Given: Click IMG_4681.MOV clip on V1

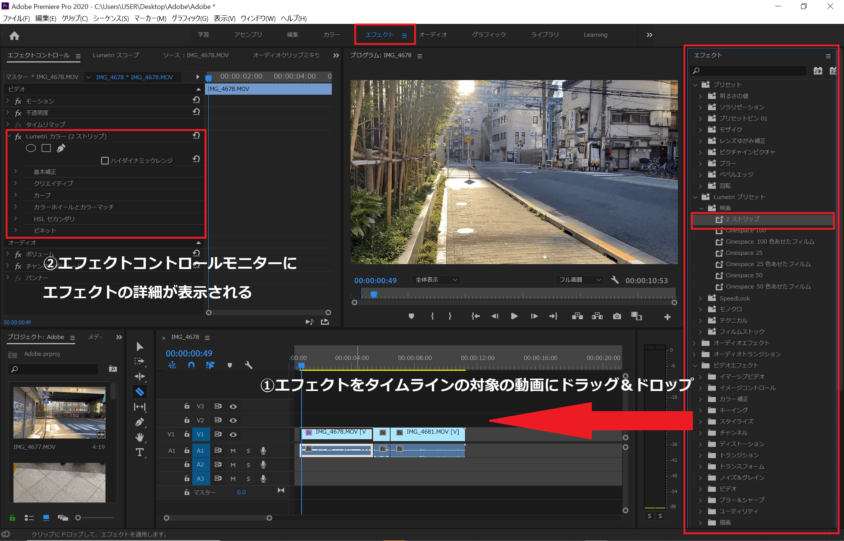Looking at the screenshot, I should coord(428,434).
